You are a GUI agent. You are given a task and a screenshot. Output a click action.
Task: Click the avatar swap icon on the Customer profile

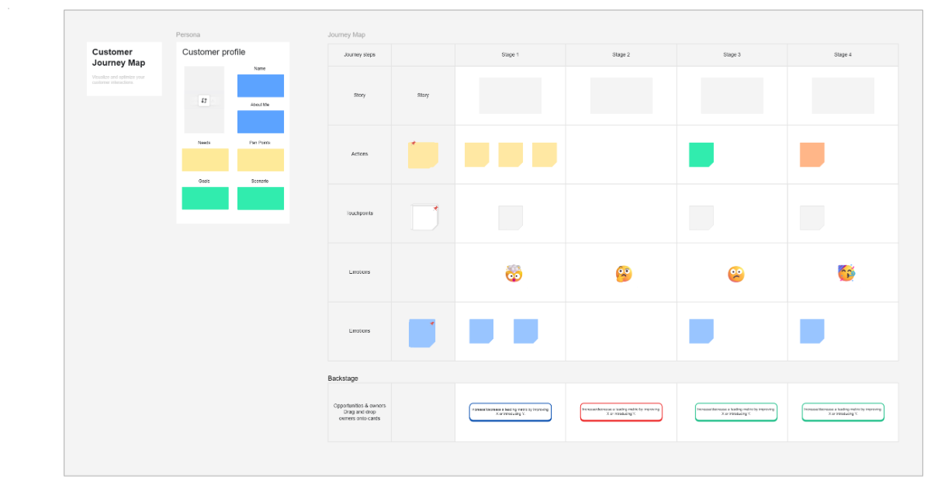204,102
